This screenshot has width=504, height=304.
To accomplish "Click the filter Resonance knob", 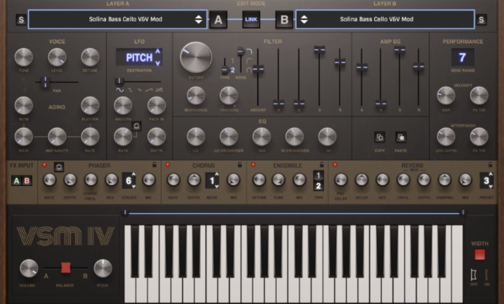I will pyautogui.click(x=196, y=96).
